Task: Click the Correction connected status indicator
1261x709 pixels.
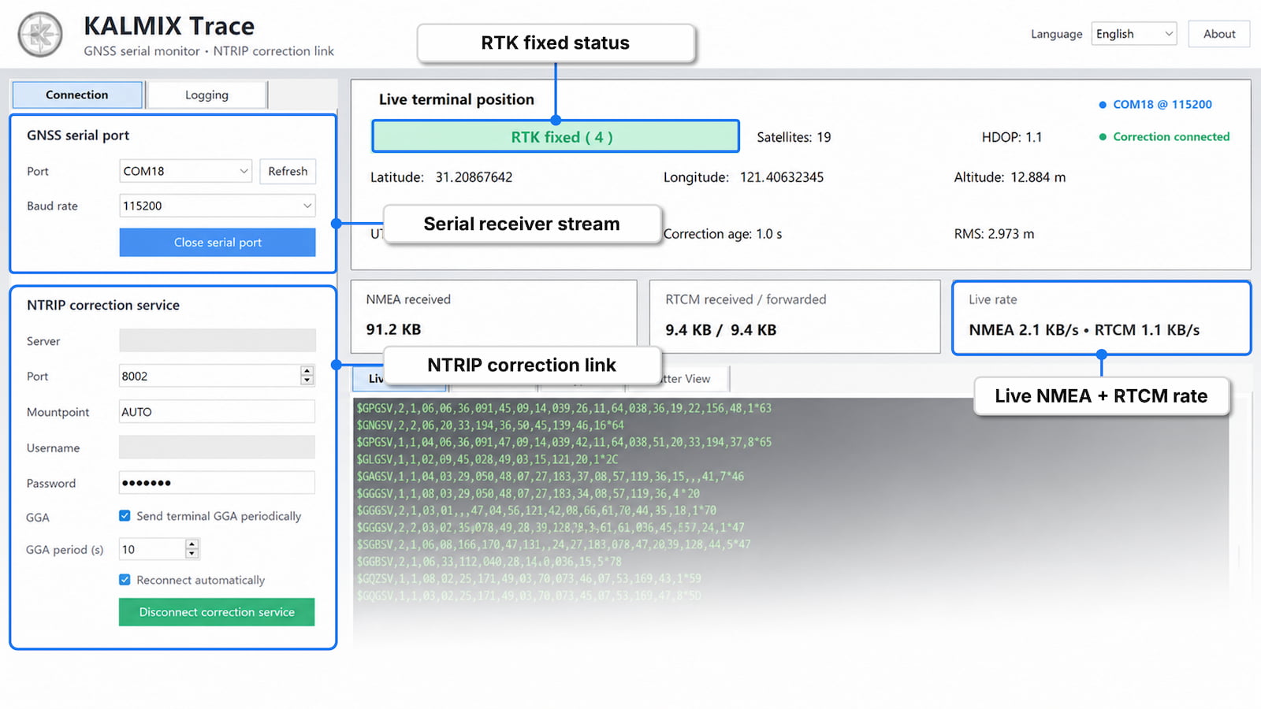Action: (x=1164, y=136)
